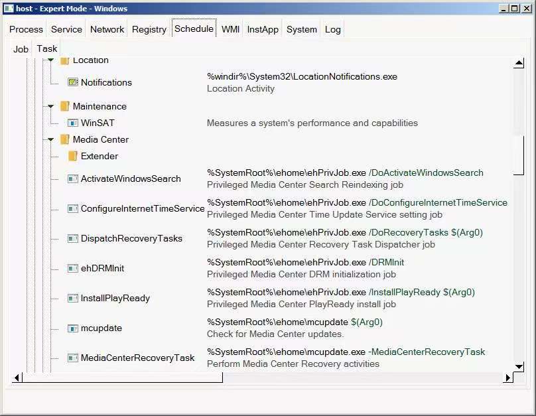This screenshot has width=536, height=416.
Task: Click the WinSAT task icon
Action: (73, 123)
